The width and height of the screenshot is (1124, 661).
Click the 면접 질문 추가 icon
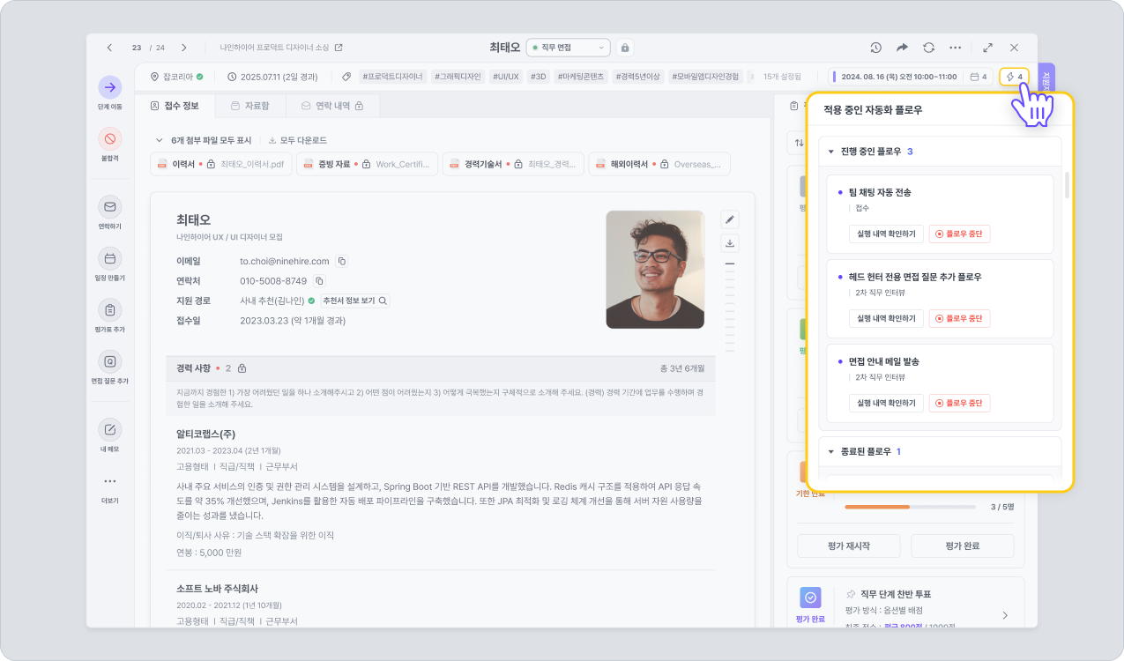[110, 361]
